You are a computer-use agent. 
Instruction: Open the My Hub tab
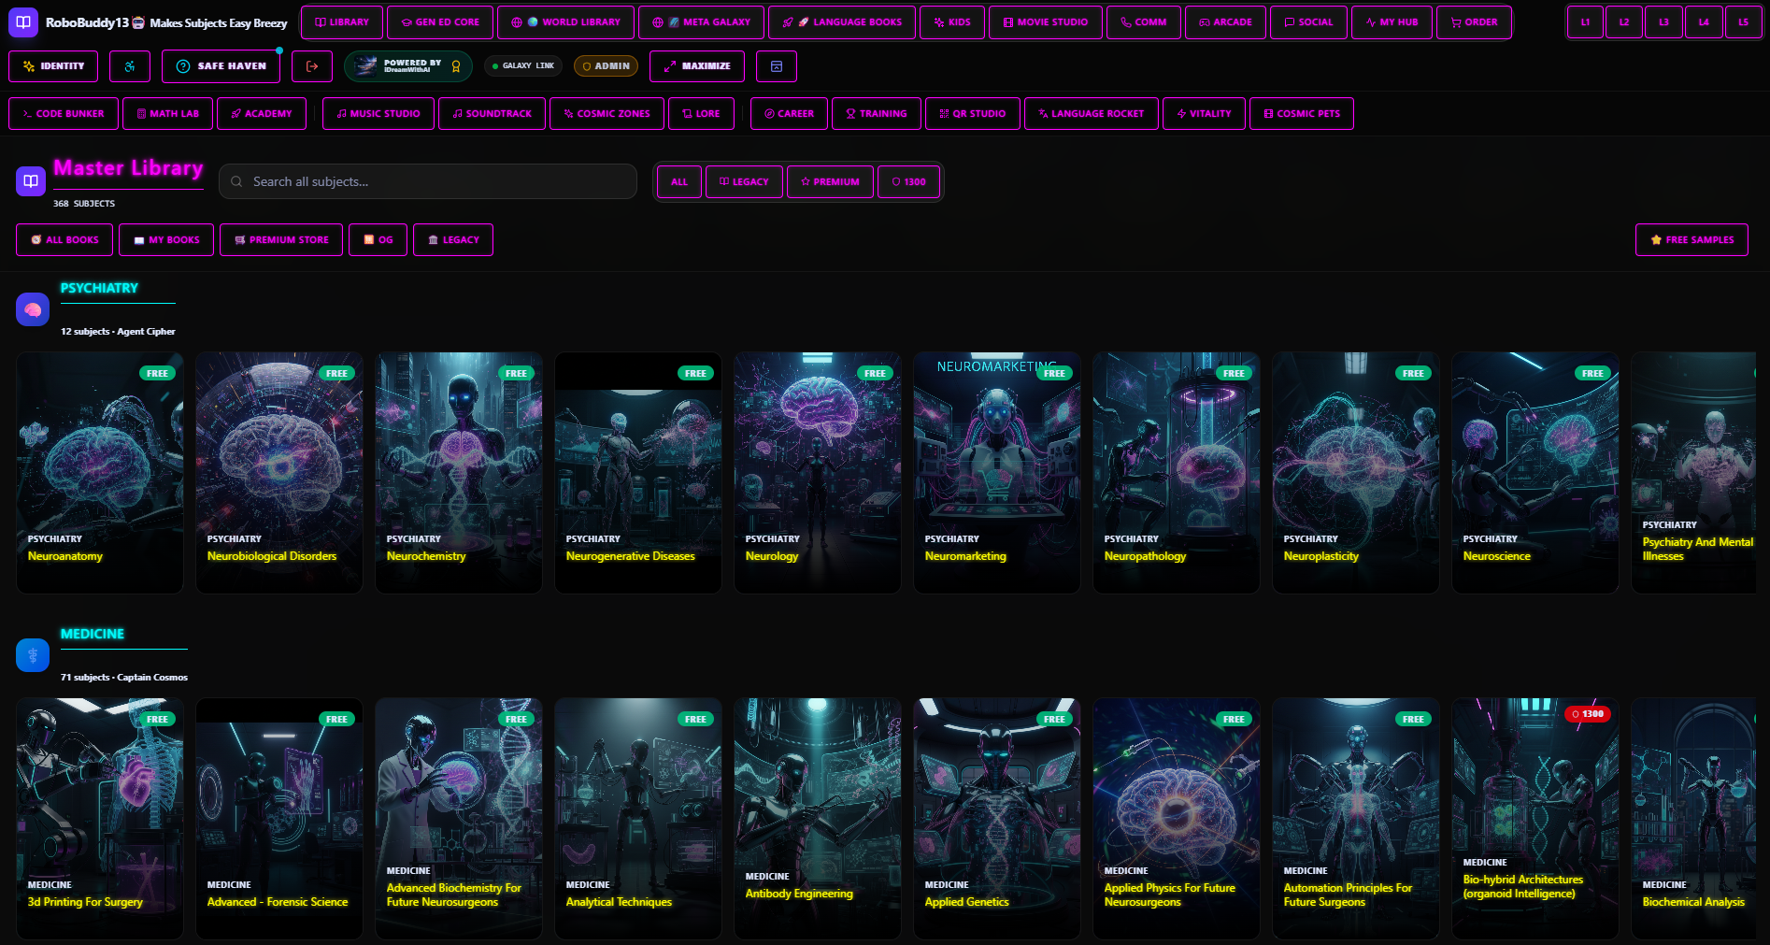(x=1392, y=22)
